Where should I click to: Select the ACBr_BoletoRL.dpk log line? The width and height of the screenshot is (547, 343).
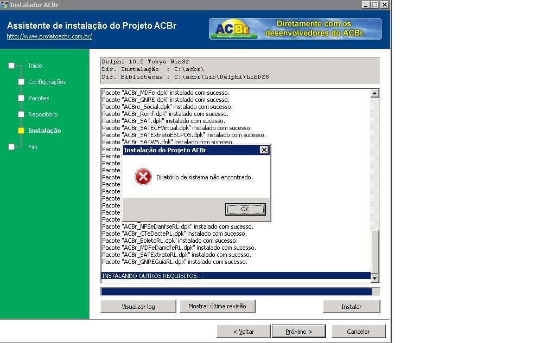click(170, 241)
